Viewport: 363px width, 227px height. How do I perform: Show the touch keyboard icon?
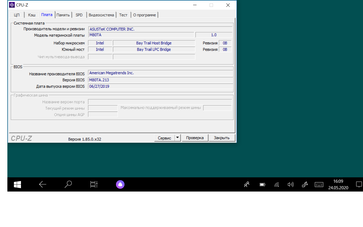(319, 185)
